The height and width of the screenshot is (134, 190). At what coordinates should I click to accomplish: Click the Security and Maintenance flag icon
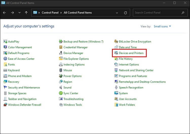coord(5,87)
